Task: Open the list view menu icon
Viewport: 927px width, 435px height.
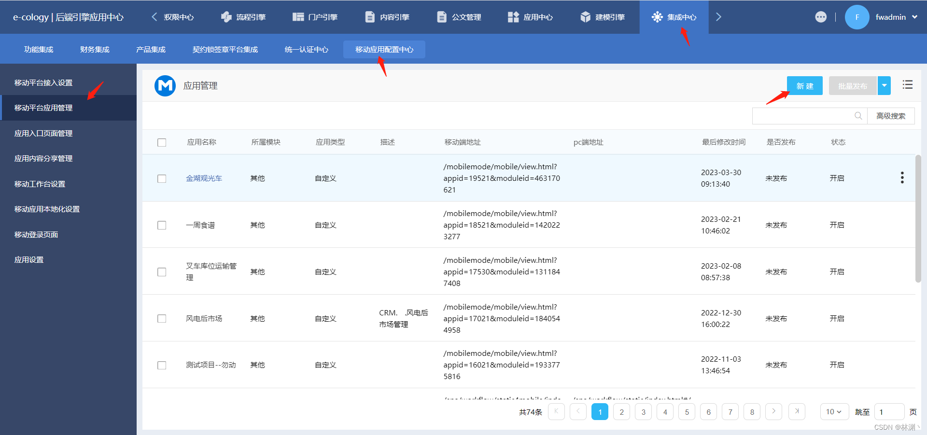Action: (908, 85)
